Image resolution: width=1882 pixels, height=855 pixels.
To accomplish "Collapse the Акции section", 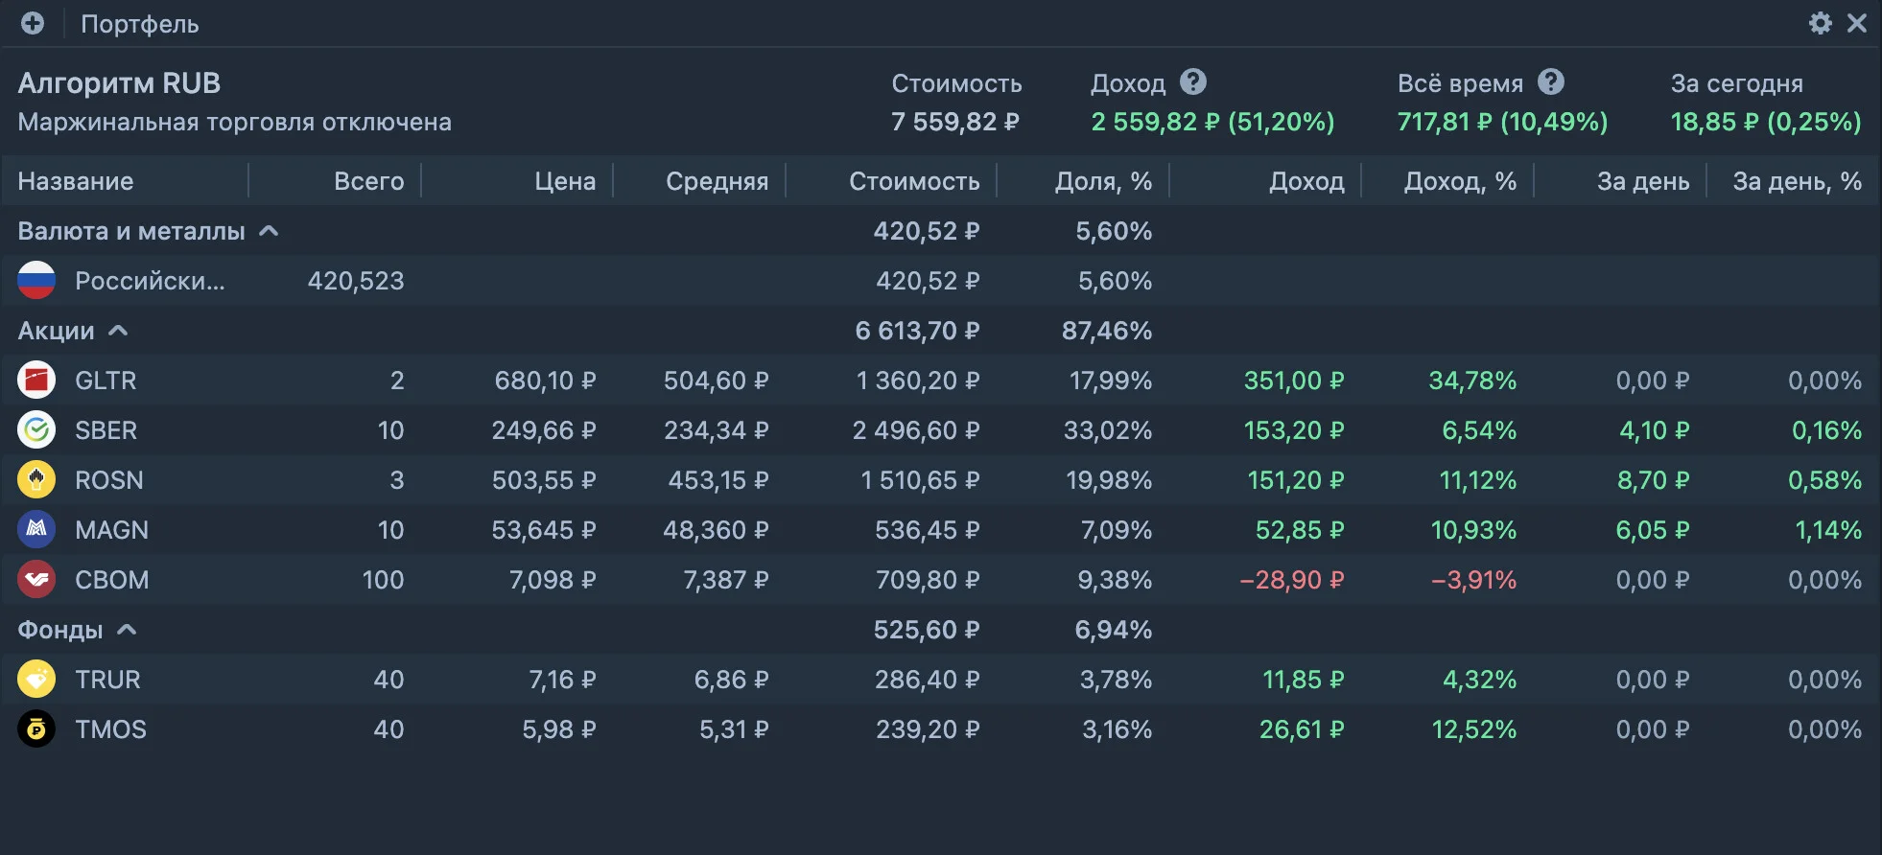I will click(x=119, y=331).
